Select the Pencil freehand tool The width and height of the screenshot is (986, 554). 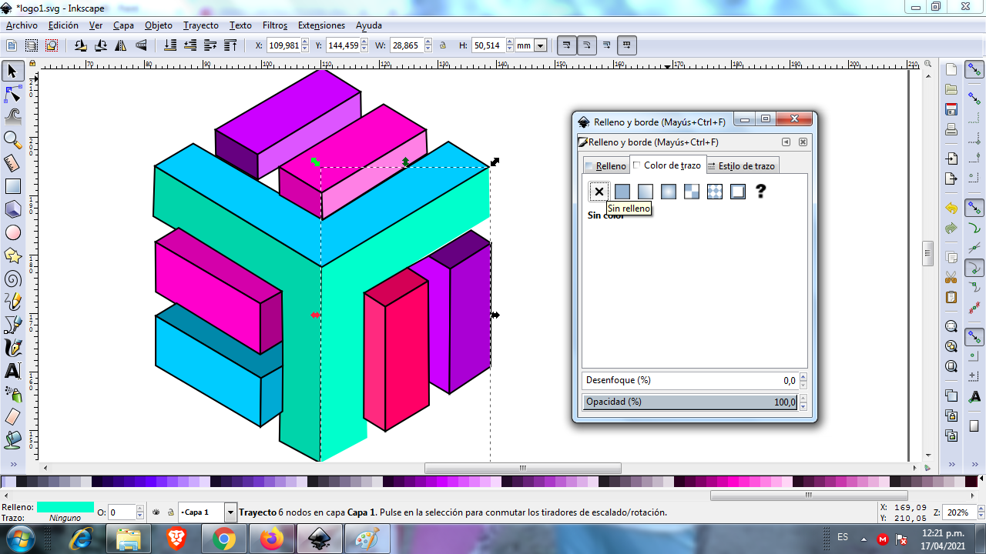pyautogui.click(x=12, y=302)
